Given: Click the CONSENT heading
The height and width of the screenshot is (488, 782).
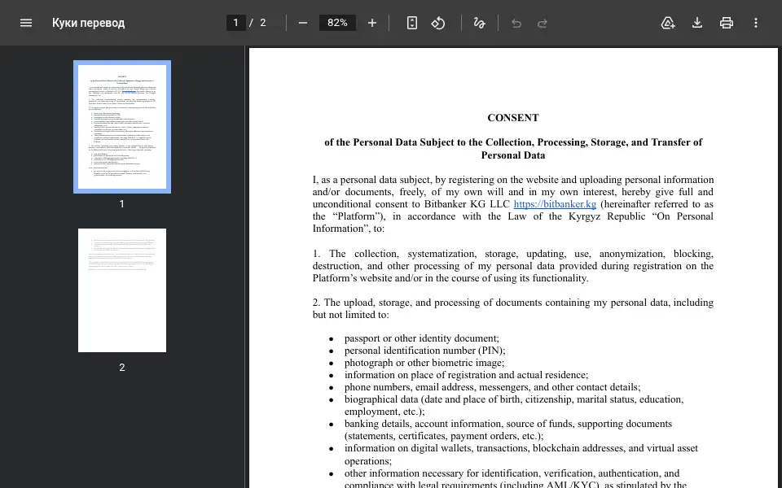Looking at the screenshot, I should click(512, 118).
